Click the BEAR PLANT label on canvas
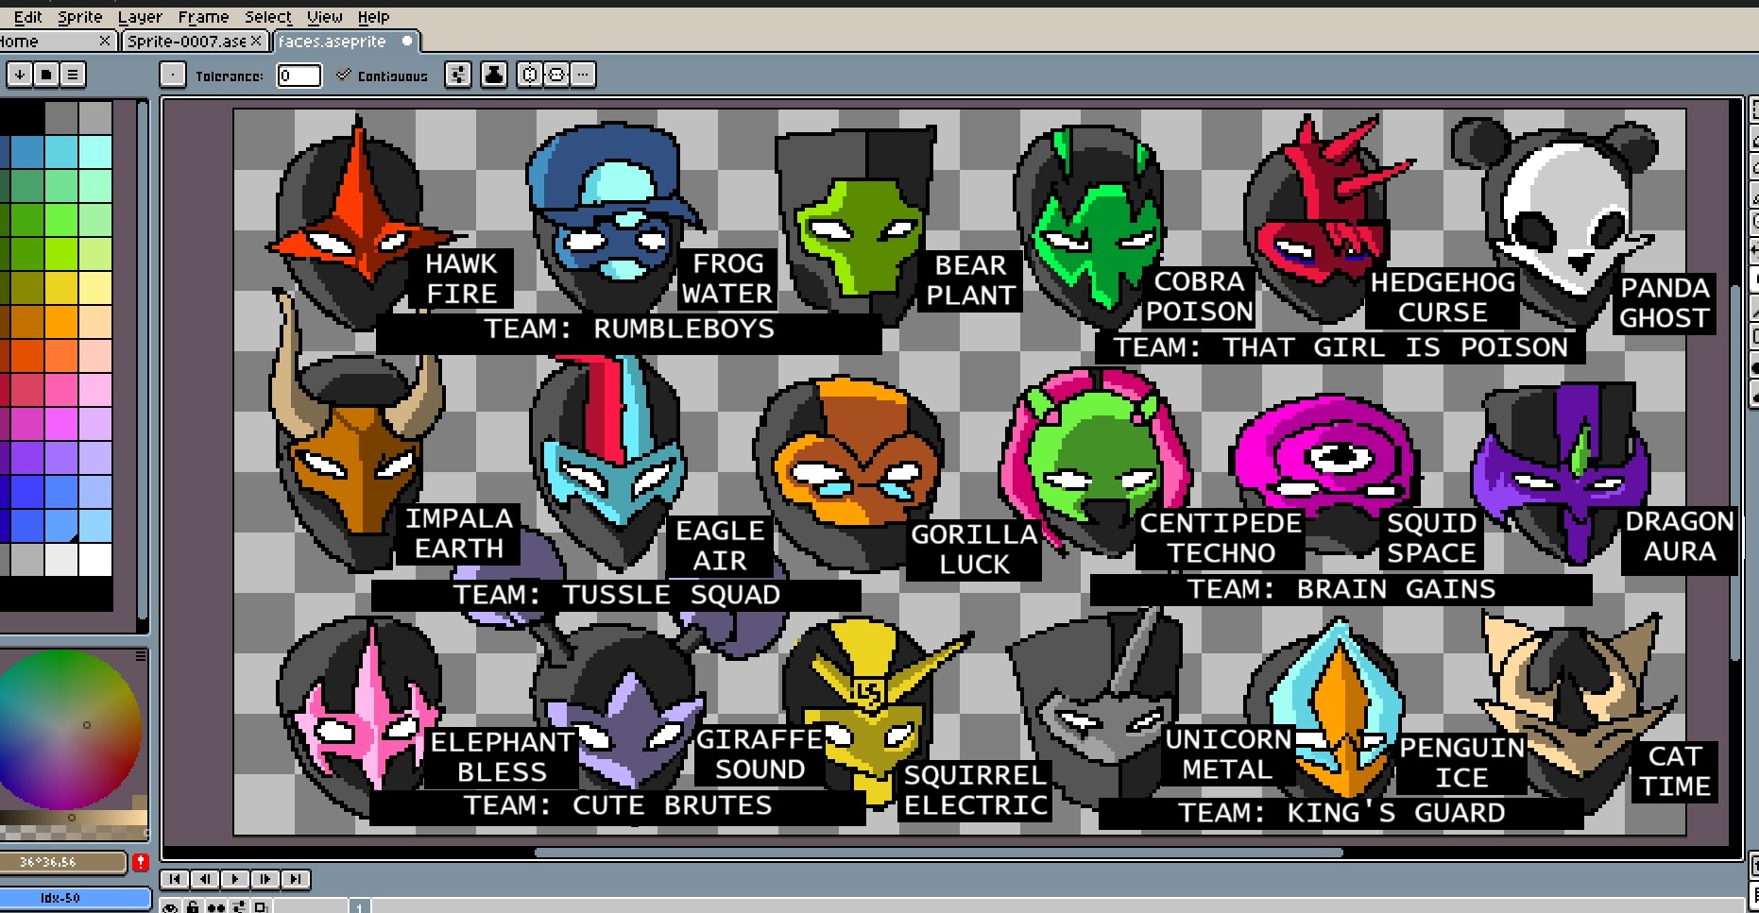The width and height of the screenshot is (1759, 913). pyautogui.click(x=970, y=280)
